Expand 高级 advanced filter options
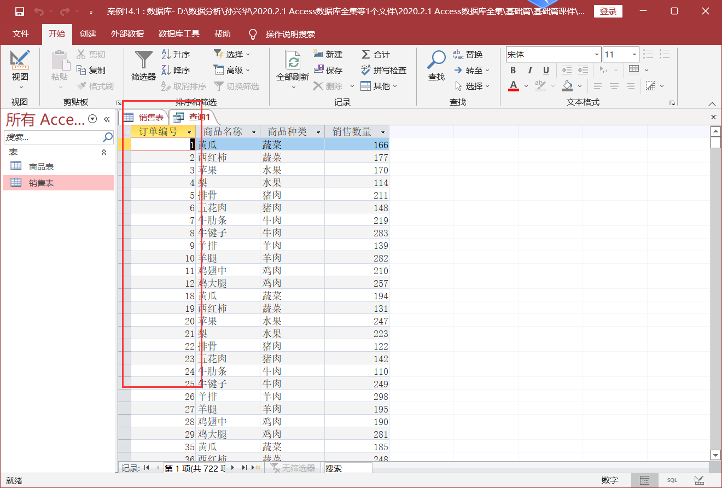The width and height of the screenshot is (722, 488). pyautogui.click(x=232, y=70)
